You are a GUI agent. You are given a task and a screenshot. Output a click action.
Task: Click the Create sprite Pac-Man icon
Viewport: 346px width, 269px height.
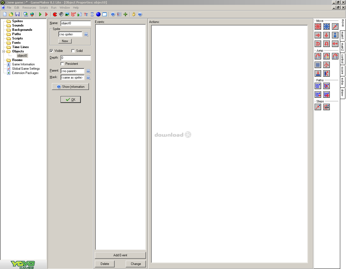pyautogui.click(x=55, y=14)
